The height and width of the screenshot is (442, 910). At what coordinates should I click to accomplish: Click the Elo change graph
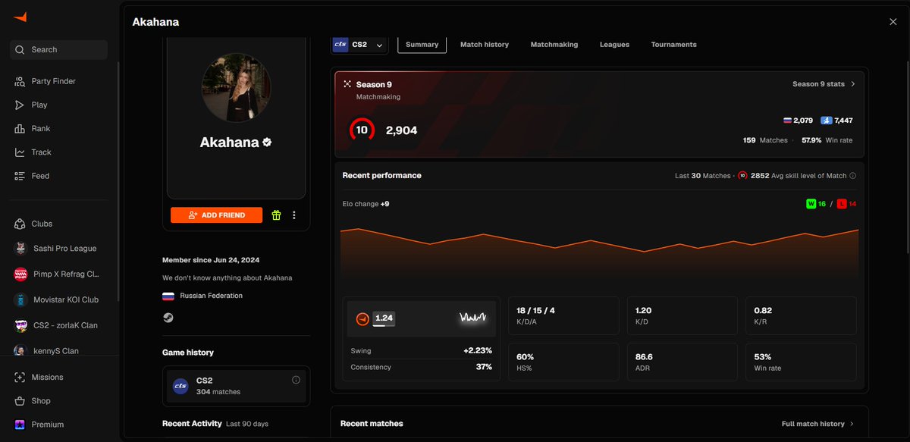click(599, 254)
